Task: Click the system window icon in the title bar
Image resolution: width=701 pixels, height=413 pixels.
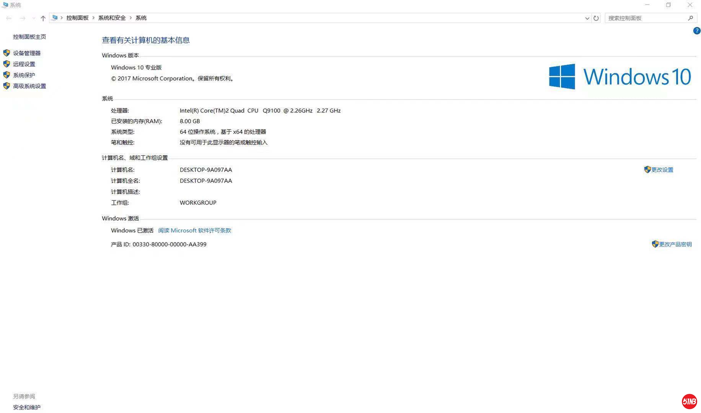Action: pos(5,5)
